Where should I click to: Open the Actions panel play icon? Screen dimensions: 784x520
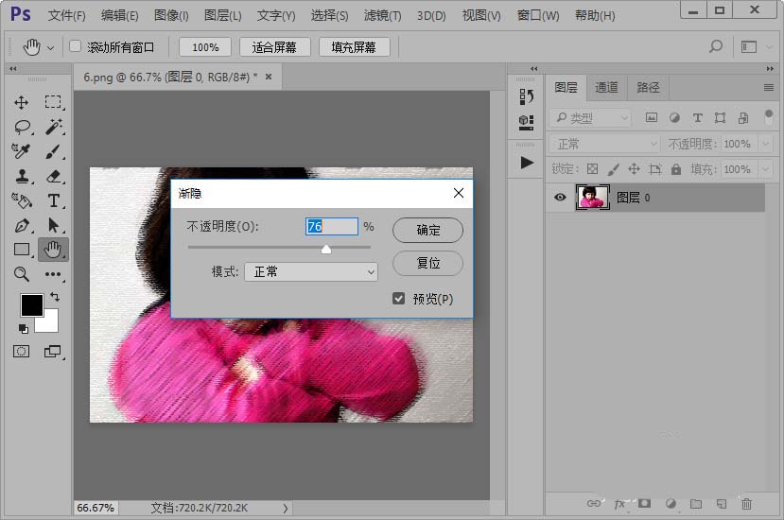[x=527, y=163]
